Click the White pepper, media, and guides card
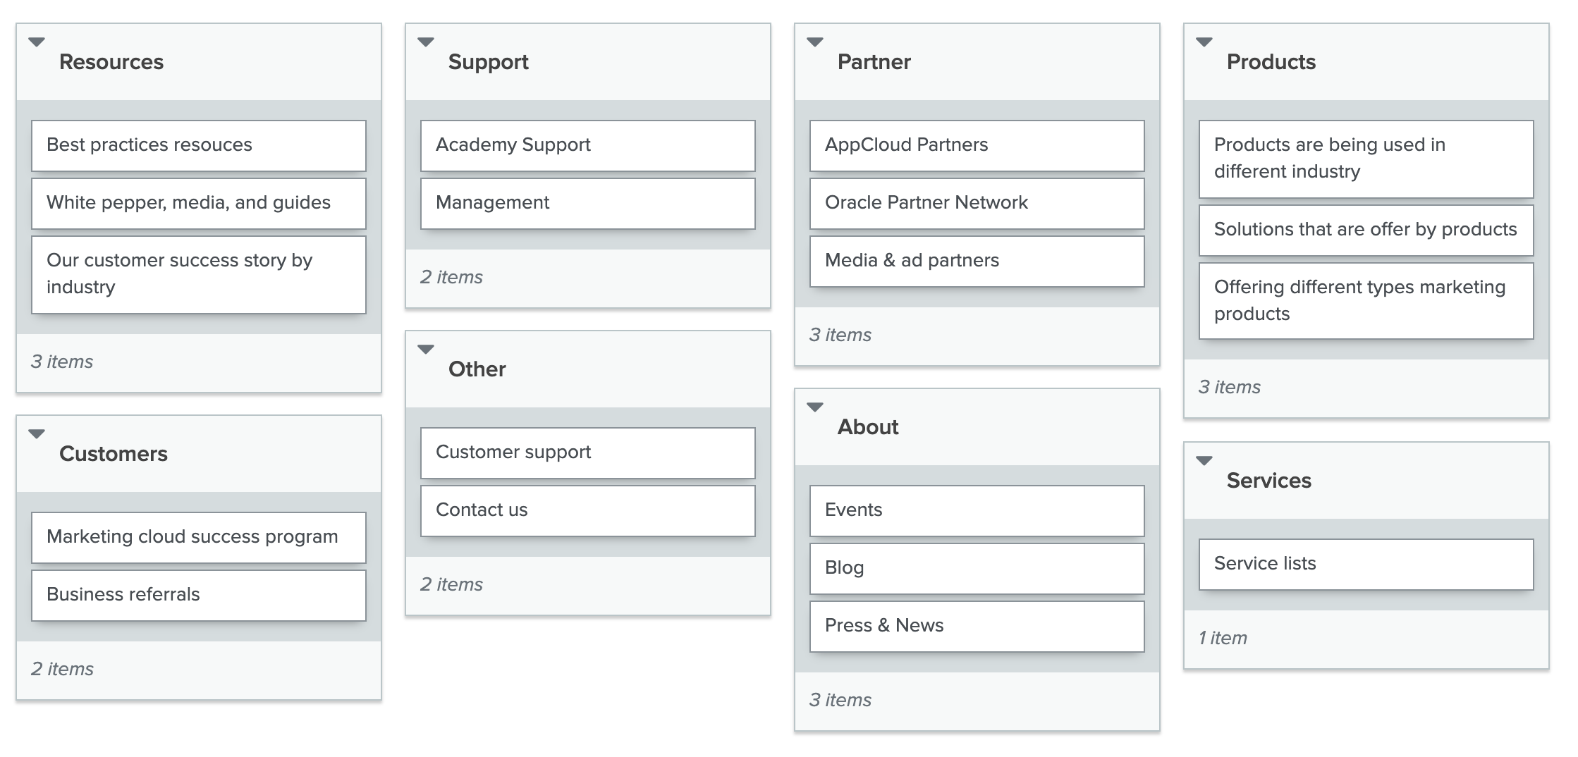This screenshot has width=1578, height=757. coord(198,203)
